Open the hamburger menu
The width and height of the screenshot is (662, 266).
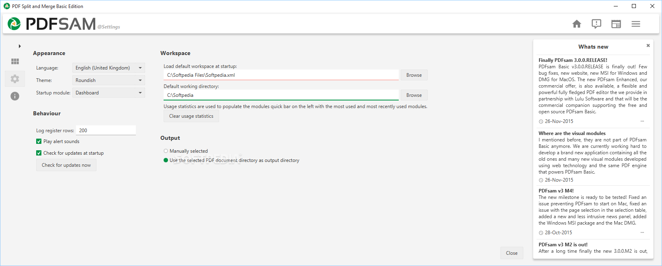point(636,24)
